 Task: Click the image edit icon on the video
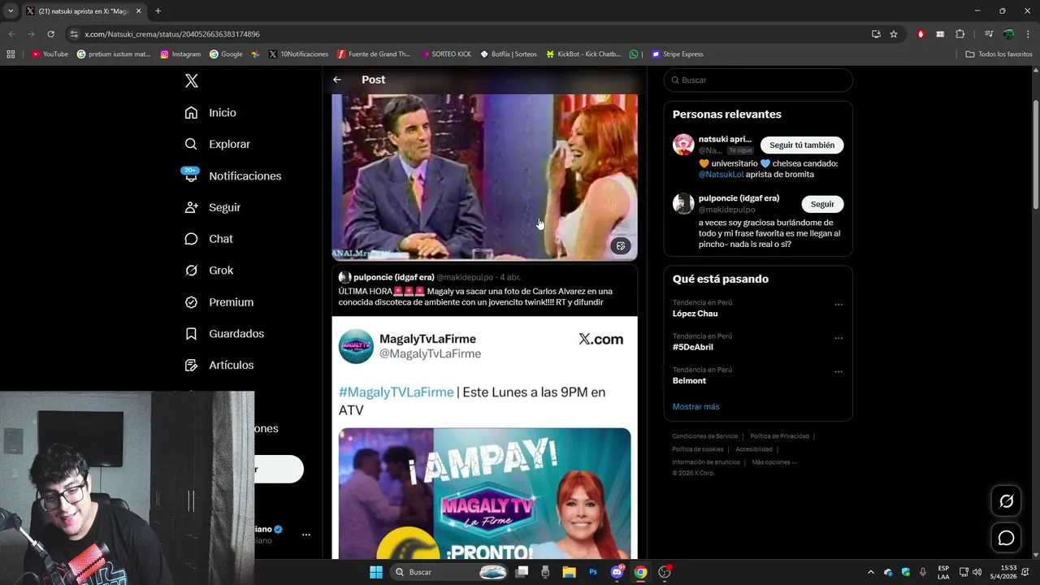[621, 246]
